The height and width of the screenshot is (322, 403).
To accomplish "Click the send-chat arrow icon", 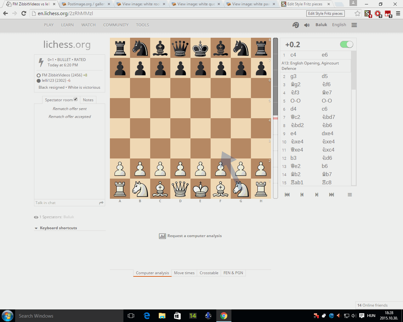I will coord(101,203).
